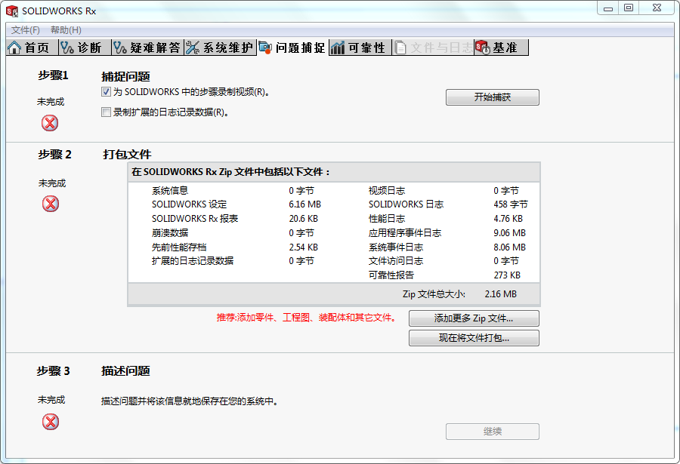Click the 6.16 MB size value

[305, 204]
